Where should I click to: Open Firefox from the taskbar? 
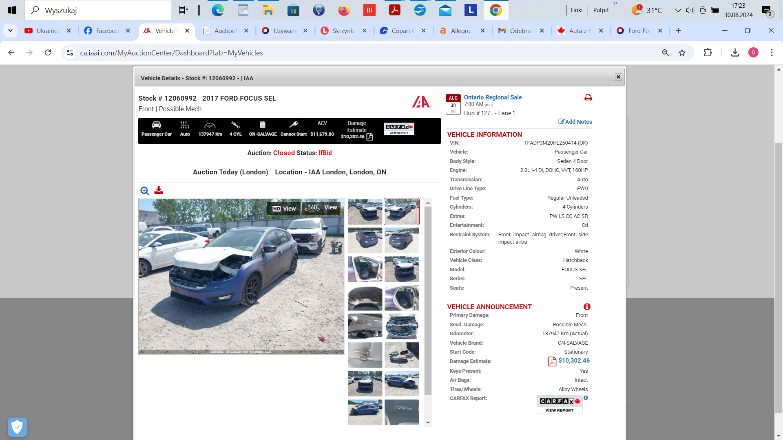click(344, 10)
